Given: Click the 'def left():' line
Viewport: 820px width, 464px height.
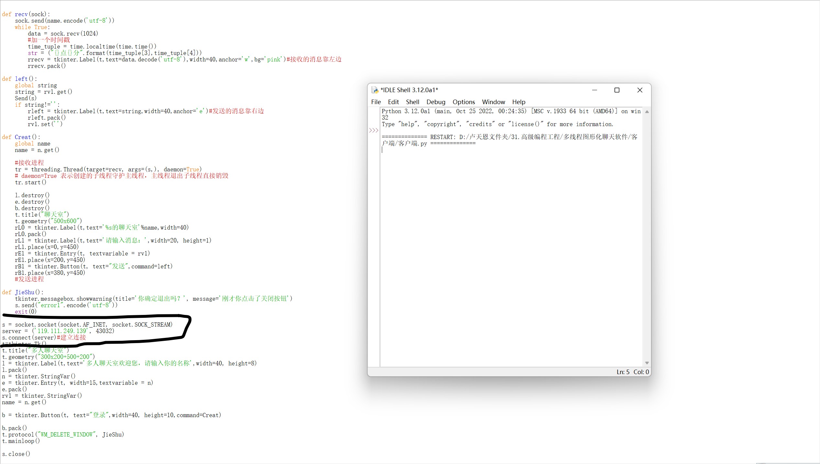Looking at the screenshot, I should [x=19, y=79].
